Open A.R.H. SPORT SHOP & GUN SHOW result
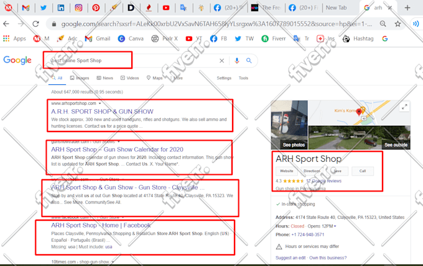 tap(102, 112)
